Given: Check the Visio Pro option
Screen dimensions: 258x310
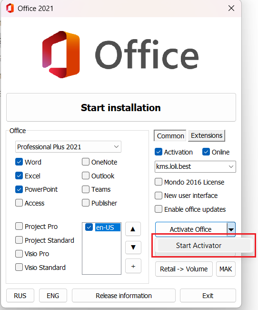Looking at the screenshot, I should coord(19,253).
